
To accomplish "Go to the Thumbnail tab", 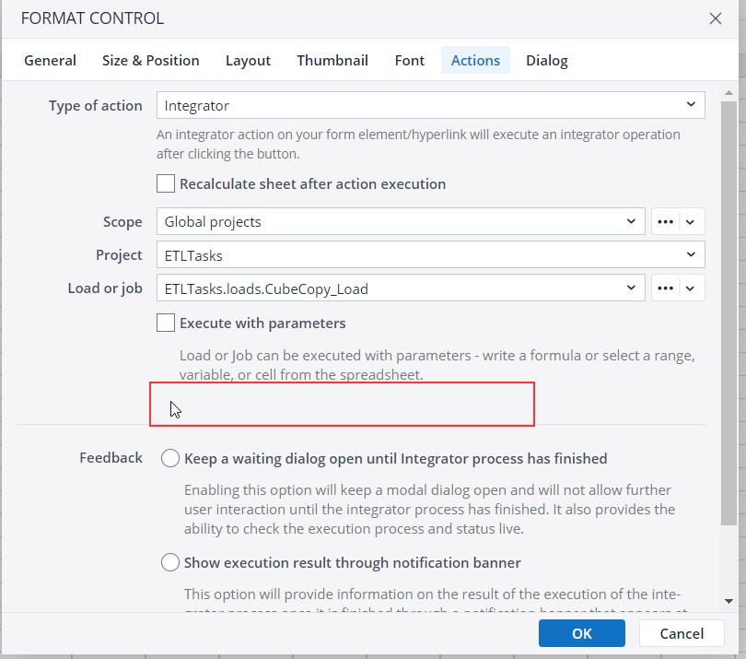I will click(x=332, y=61).
